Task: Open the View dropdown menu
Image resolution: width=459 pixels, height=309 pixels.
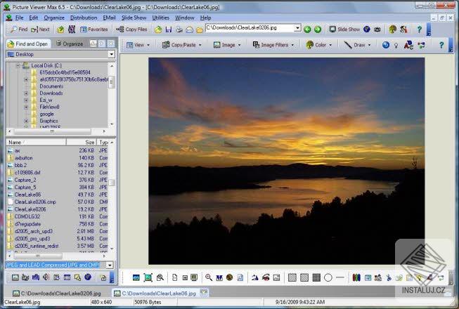Action: [138, 45]
